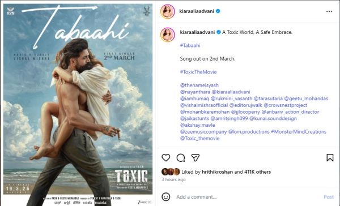This screenshot has width=340, height=206.
Task: Open the #Tabaahi hashtag link
Action: [190, 45]
